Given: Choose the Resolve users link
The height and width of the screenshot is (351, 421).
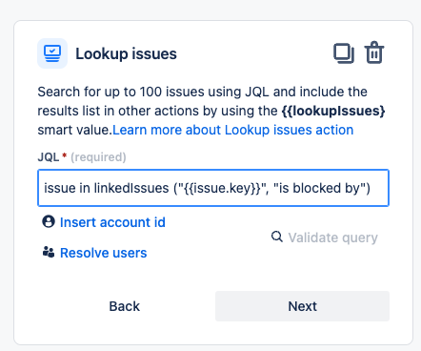Looking at the screenshot, I should (104, 253).
